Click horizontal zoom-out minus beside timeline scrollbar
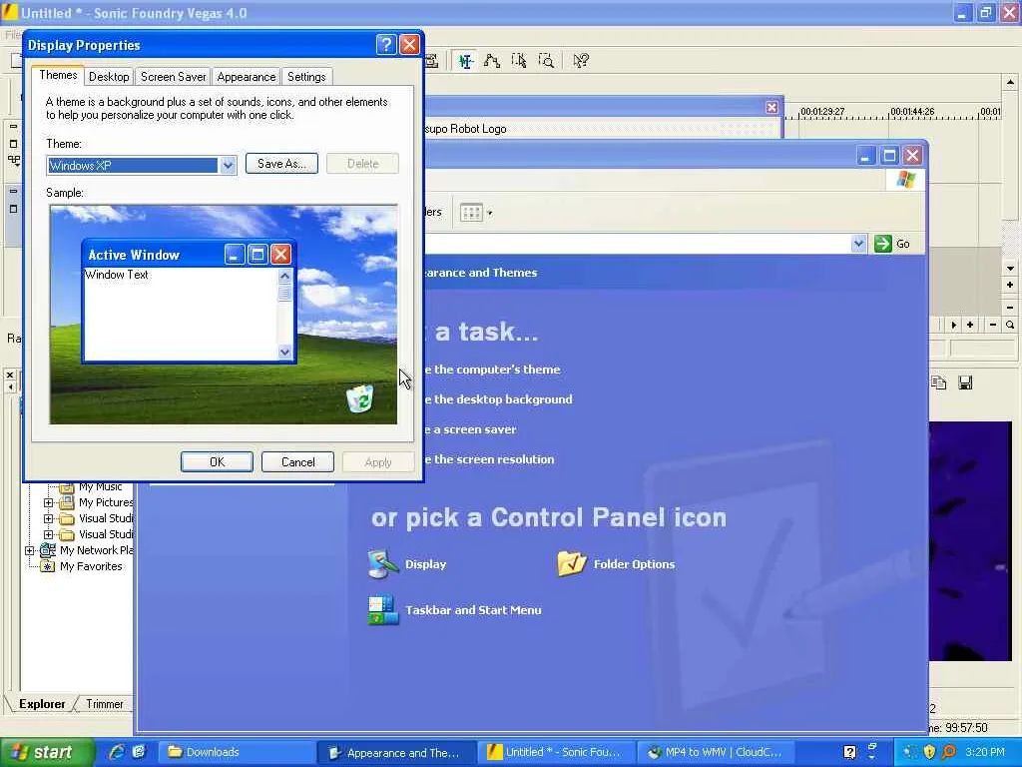The image size is (1022, 767). [x=993, y=325]
